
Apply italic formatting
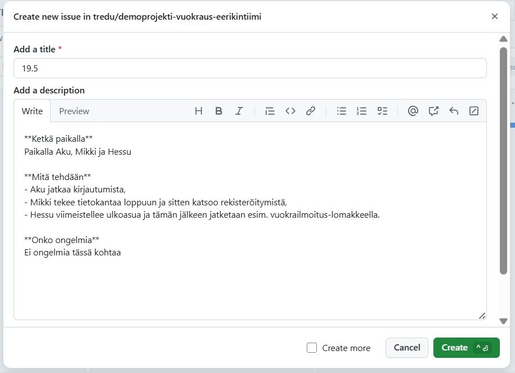[239, 111]
